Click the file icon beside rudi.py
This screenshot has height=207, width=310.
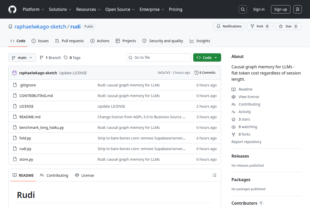[x=15, y=149]
